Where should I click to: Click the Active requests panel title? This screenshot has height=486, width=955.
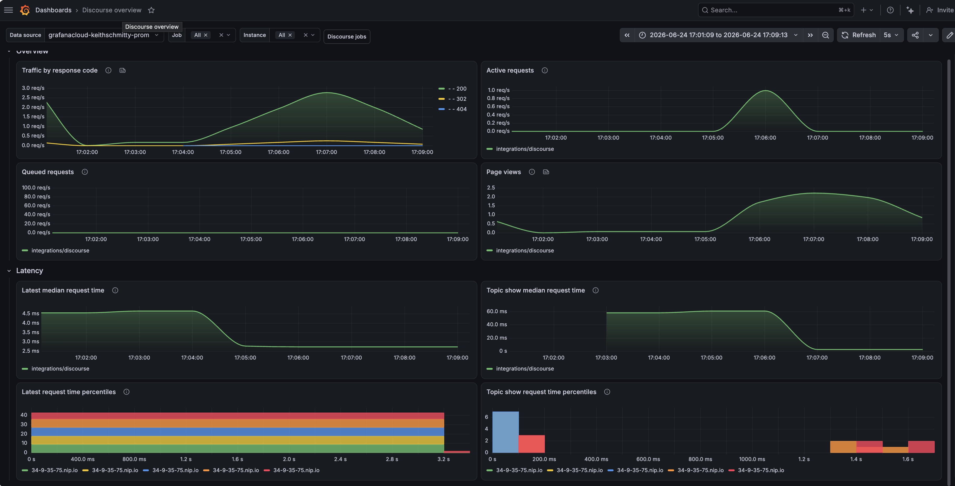[x=510, y=70]
